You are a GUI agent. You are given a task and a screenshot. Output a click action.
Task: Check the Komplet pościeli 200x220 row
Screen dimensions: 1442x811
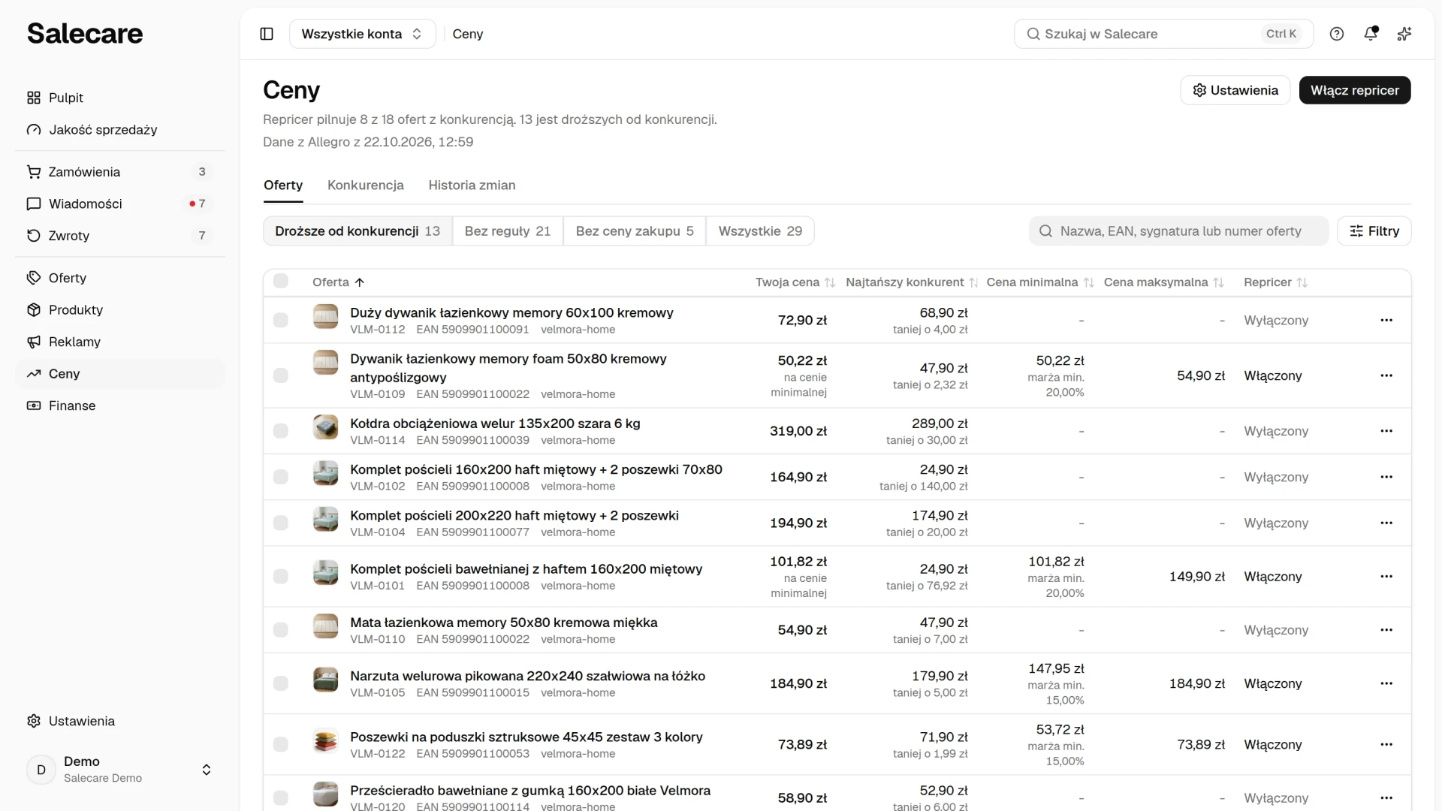pos(281,523)
